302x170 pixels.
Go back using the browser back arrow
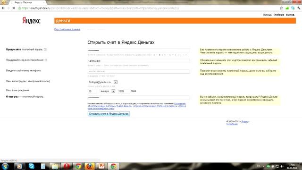coord(3,8)
